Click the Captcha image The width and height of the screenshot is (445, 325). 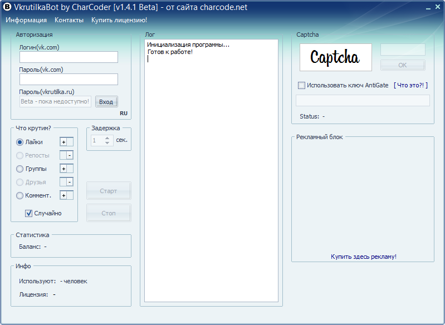(x=336, y=57)
